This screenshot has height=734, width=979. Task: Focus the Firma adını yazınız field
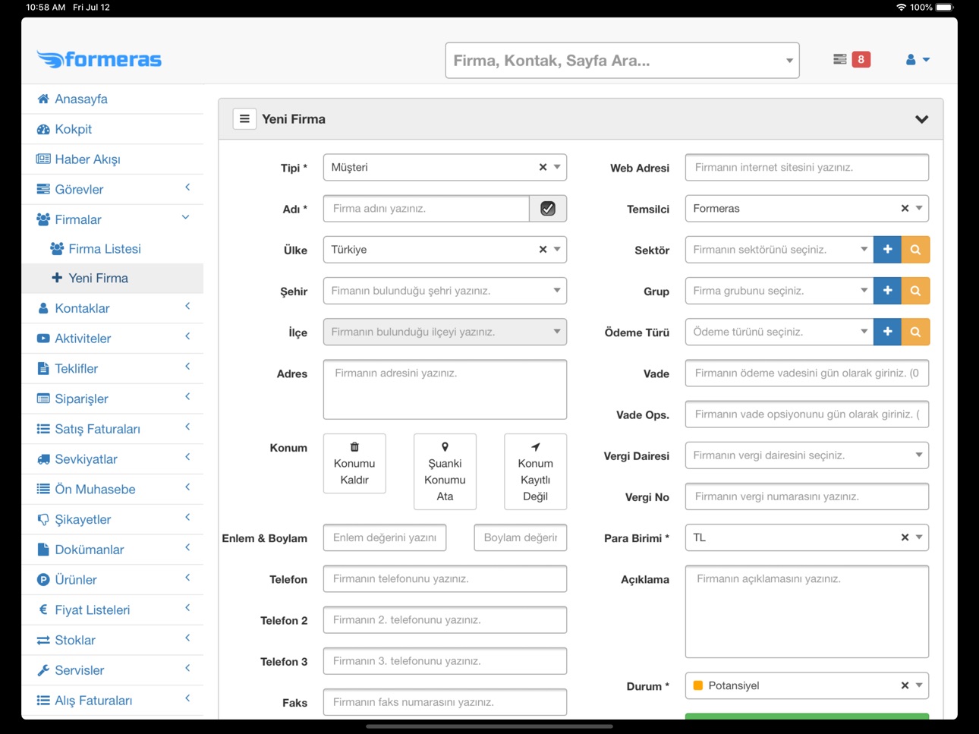tap(427, 209)
